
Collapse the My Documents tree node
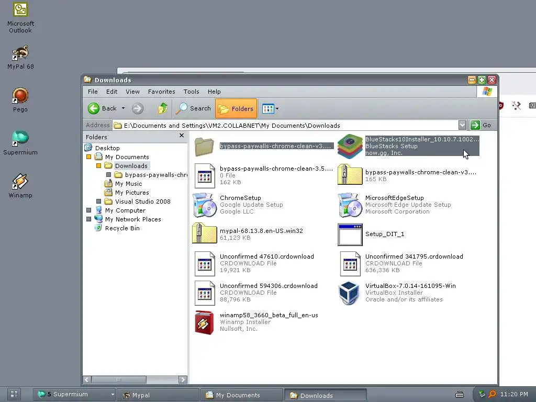[88, 157]
